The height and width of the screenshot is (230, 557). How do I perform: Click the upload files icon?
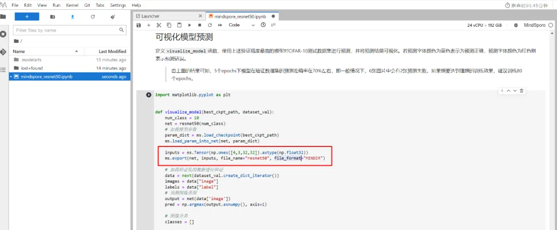(73, 17)
